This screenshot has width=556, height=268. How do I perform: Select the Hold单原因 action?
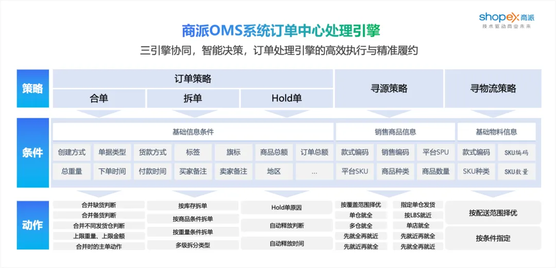pyautogui.click(x=287, y=207)
